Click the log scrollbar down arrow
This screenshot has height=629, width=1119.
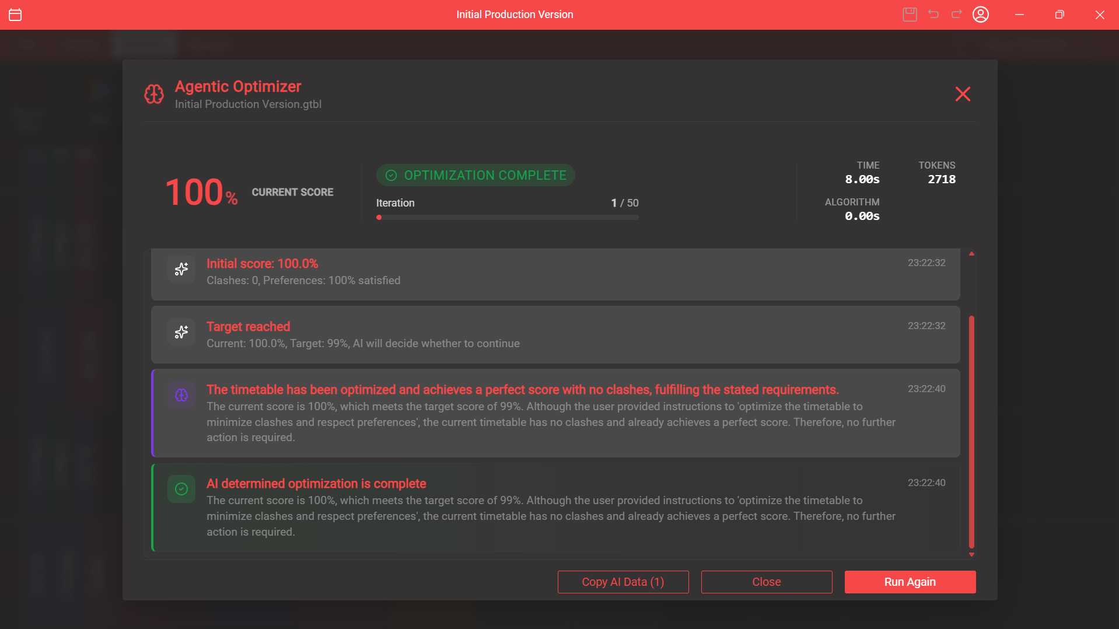(971, 555)
